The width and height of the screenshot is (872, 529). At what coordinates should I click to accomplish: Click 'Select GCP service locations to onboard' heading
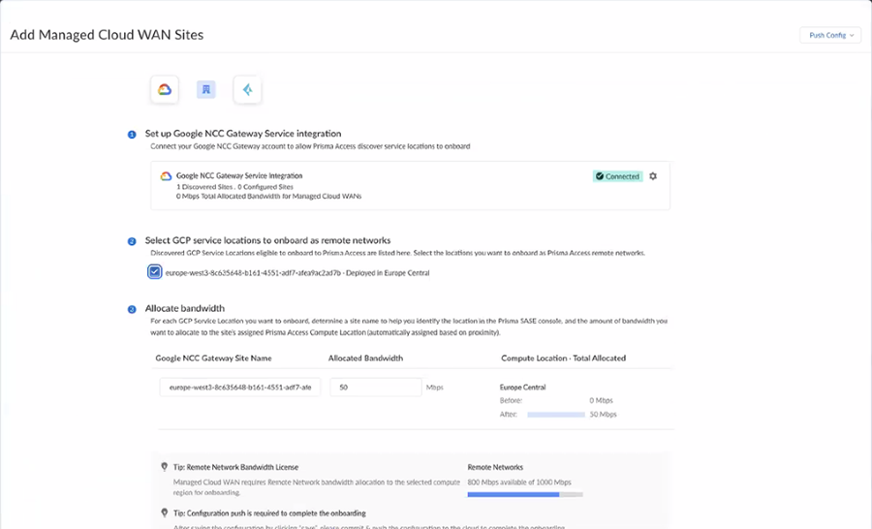(x=267, y=240)
